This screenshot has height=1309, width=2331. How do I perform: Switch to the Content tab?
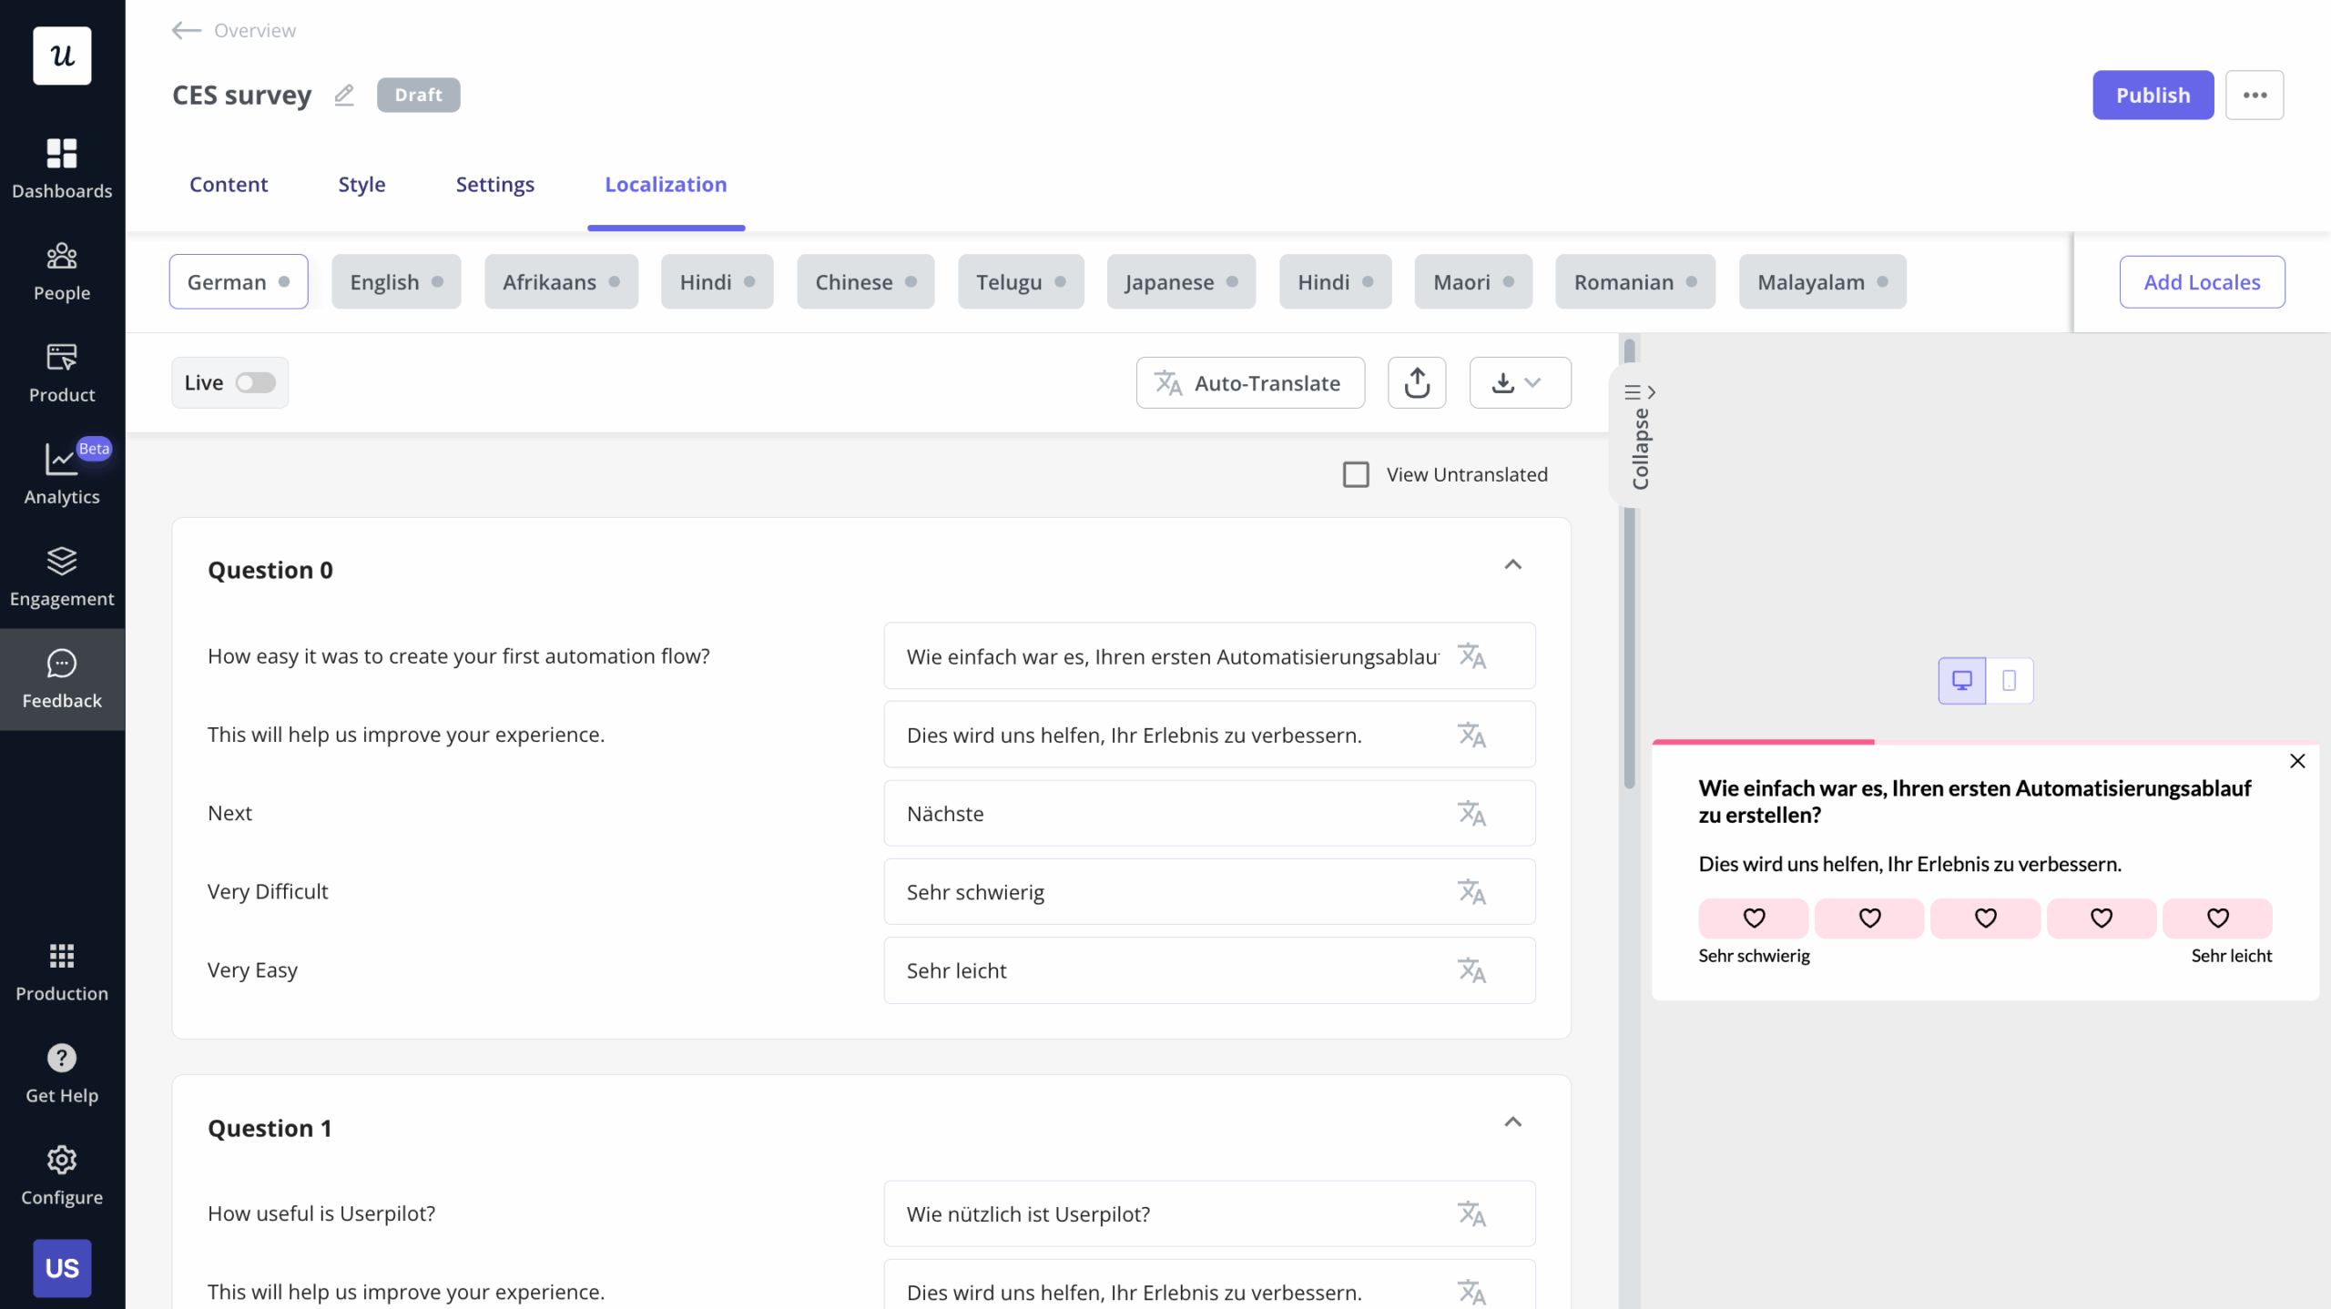click(x=229, y=184)
